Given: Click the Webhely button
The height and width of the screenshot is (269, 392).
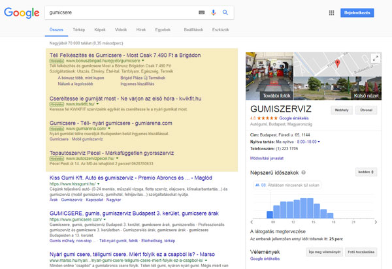Looking at the screenshot, I should click(342, 110).
